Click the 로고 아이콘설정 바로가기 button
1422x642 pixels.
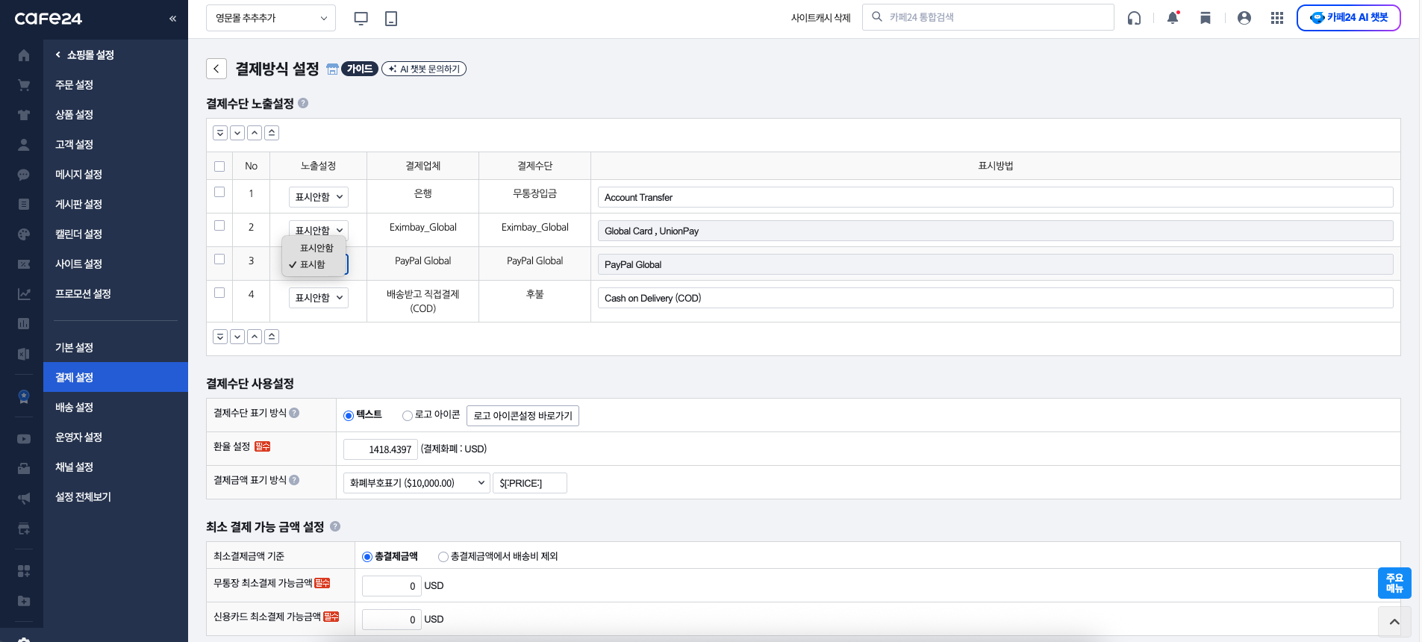click(x=523, y=416)
